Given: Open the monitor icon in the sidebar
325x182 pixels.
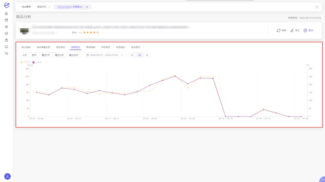Looking at the screenshot, I should [x=6, y=47].
